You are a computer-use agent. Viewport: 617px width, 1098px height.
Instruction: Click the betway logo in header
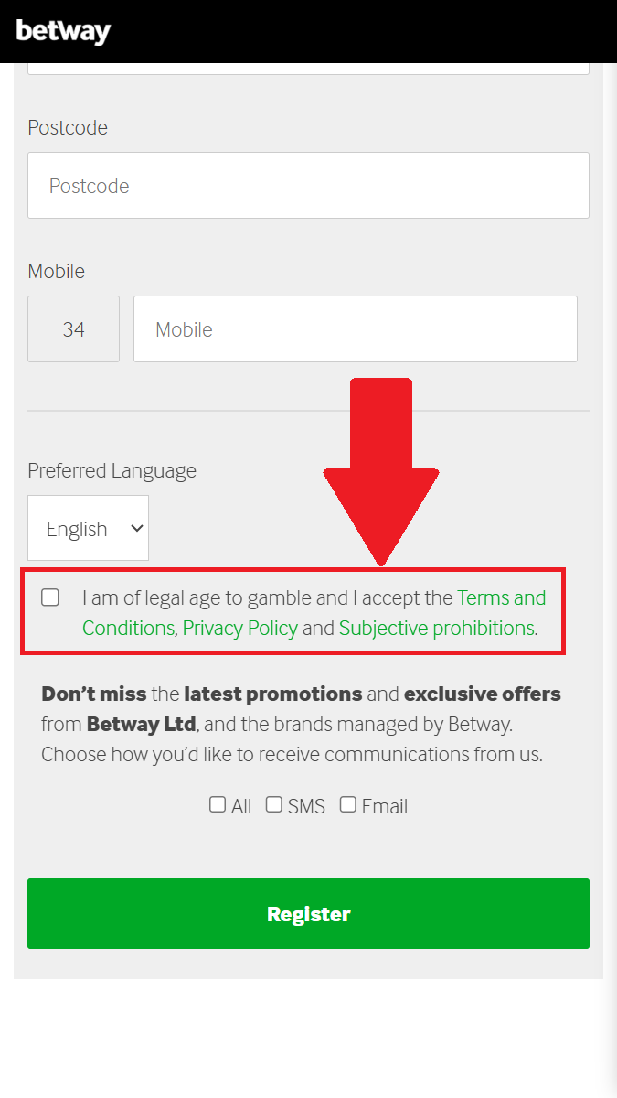tap(63, 30)
